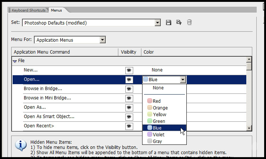This screenshot has width=266, height=159.
Task: Save changes to current menu set icon
Action: coord(169,23)
